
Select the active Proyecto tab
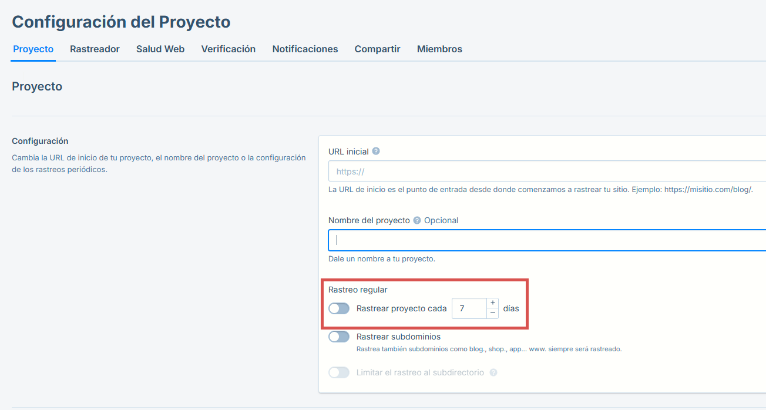tap(33, 49)
